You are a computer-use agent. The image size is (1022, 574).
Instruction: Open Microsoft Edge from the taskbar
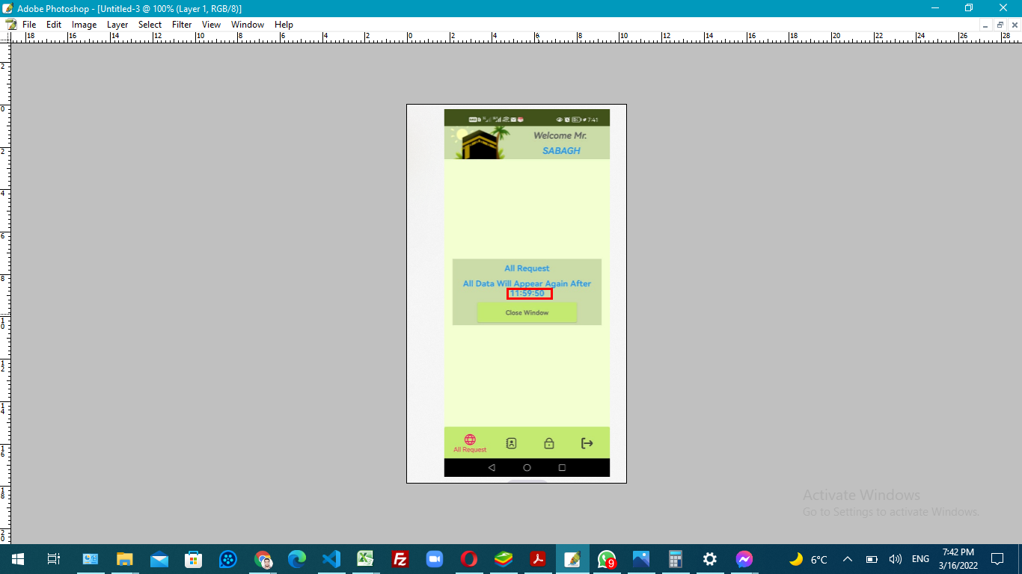pyautogui.click(x=297, y=559)
